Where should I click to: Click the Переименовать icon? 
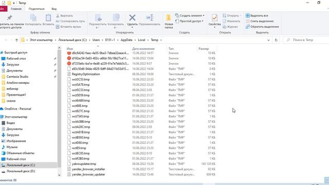tap(150, 17)
